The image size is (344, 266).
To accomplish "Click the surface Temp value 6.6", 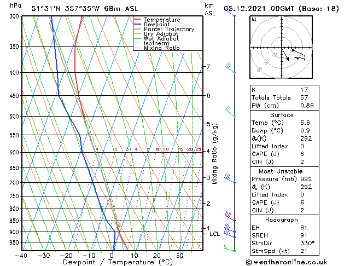I will tap(305, 123).
